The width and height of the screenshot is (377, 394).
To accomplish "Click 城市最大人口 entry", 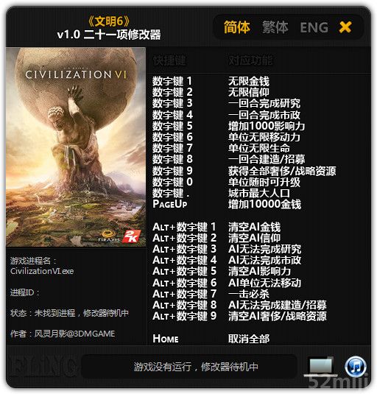I will point(259,193).
